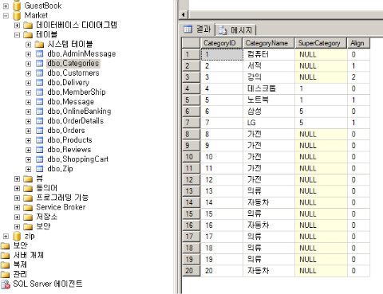Viewport: 383px width, 294px height.
Task: Click the dbo.Zip table icon
Action: 39,169
